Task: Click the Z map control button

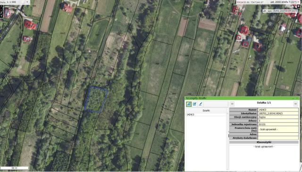Action: pos(1,13)
